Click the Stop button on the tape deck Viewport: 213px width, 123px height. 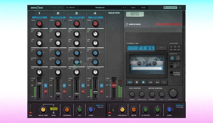coord(137,82)
